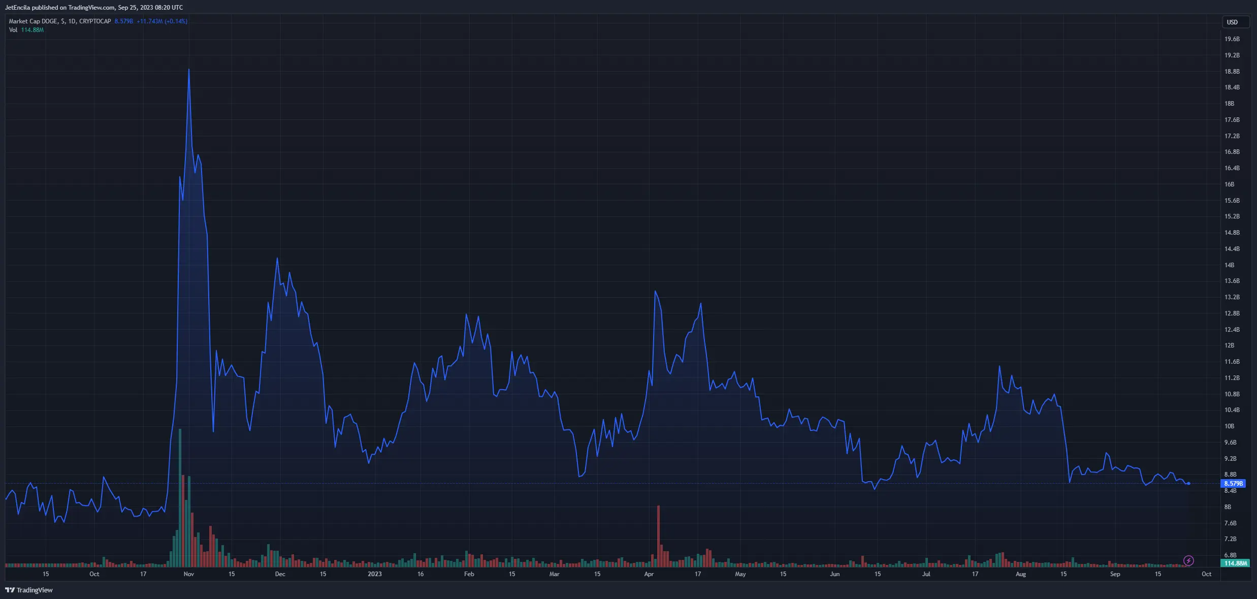
Task: Click the 2023 label on the time axis
Action: point(374,574)
